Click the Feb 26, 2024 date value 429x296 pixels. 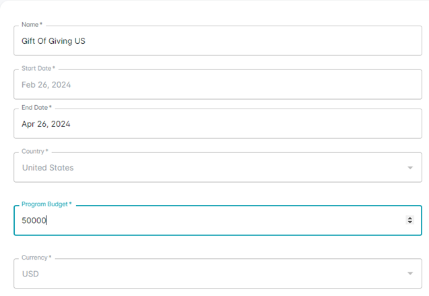(46, 85)
